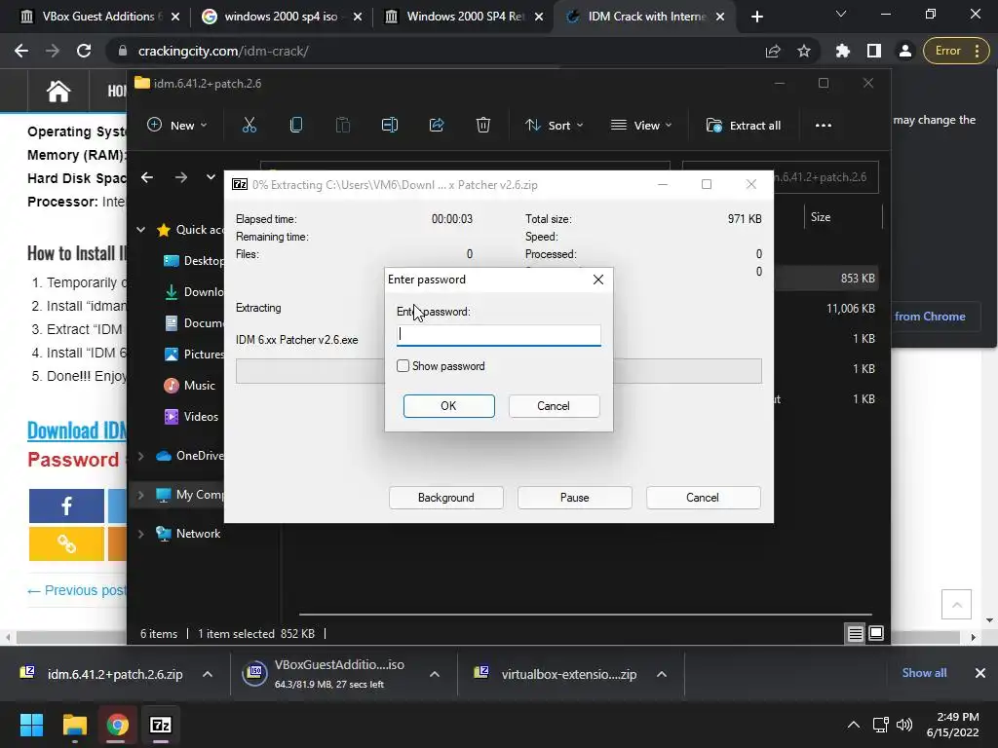Click the Share icon in Explorer toolbar

(x=437, y=126)
